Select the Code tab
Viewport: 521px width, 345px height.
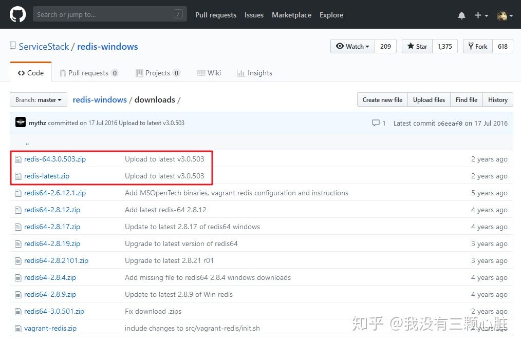[31, 73]
